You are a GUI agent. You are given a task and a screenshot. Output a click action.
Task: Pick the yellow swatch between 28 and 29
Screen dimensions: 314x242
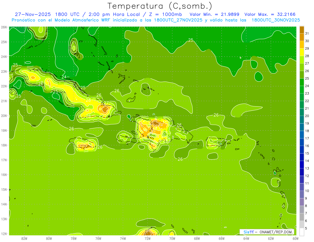pos(302,52)
